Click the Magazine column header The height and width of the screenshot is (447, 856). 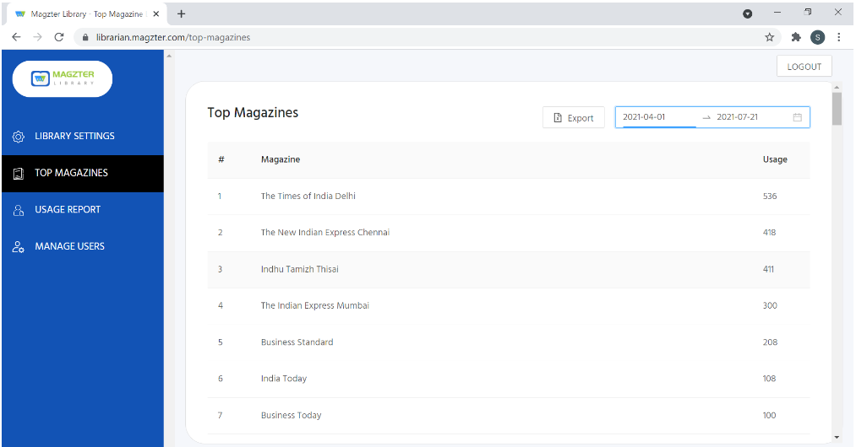point(280,159)
